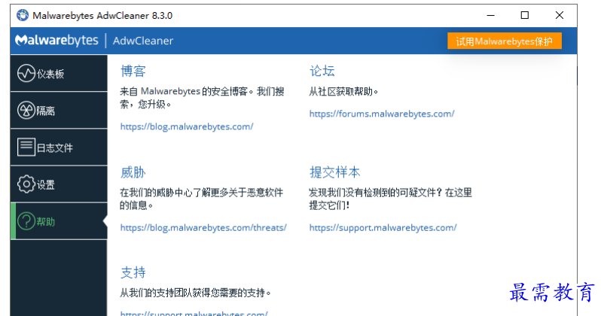Click the 从我们的支持团队获得您需要的支持 text
Screen dimensions: 601x316
(196, 293)
